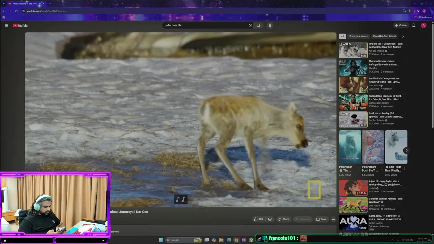434x244 pixels.
Task: Open more actions ellipsis under the video
Action: coord(333,219)
